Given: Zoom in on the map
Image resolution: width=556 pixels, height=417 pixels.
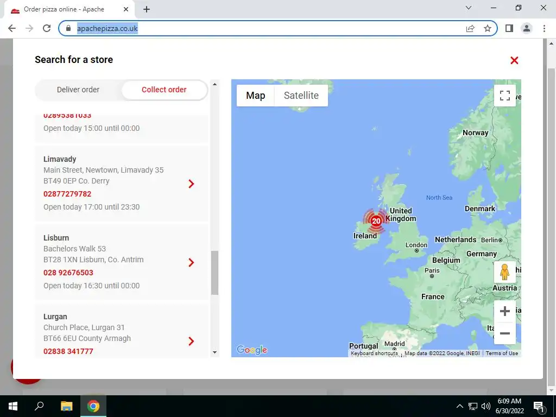Looking at the screenshot, I should pos(504,311).
